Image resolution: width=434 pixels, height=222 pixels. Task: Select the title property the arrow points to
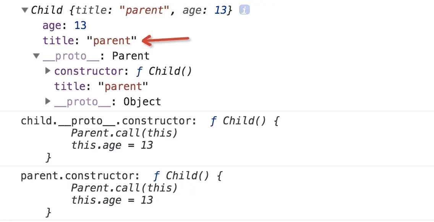pos(89,41)
